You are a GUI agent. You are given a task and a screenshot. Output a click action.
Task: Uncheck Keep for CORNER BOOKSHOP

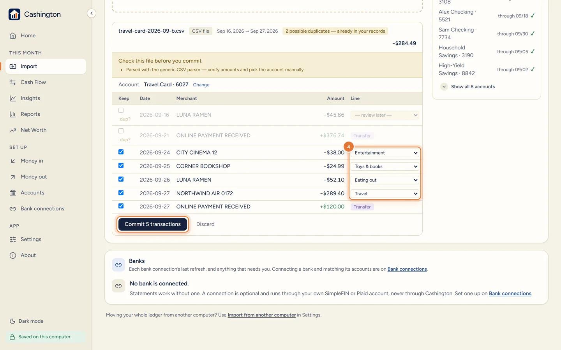(121, 166)
